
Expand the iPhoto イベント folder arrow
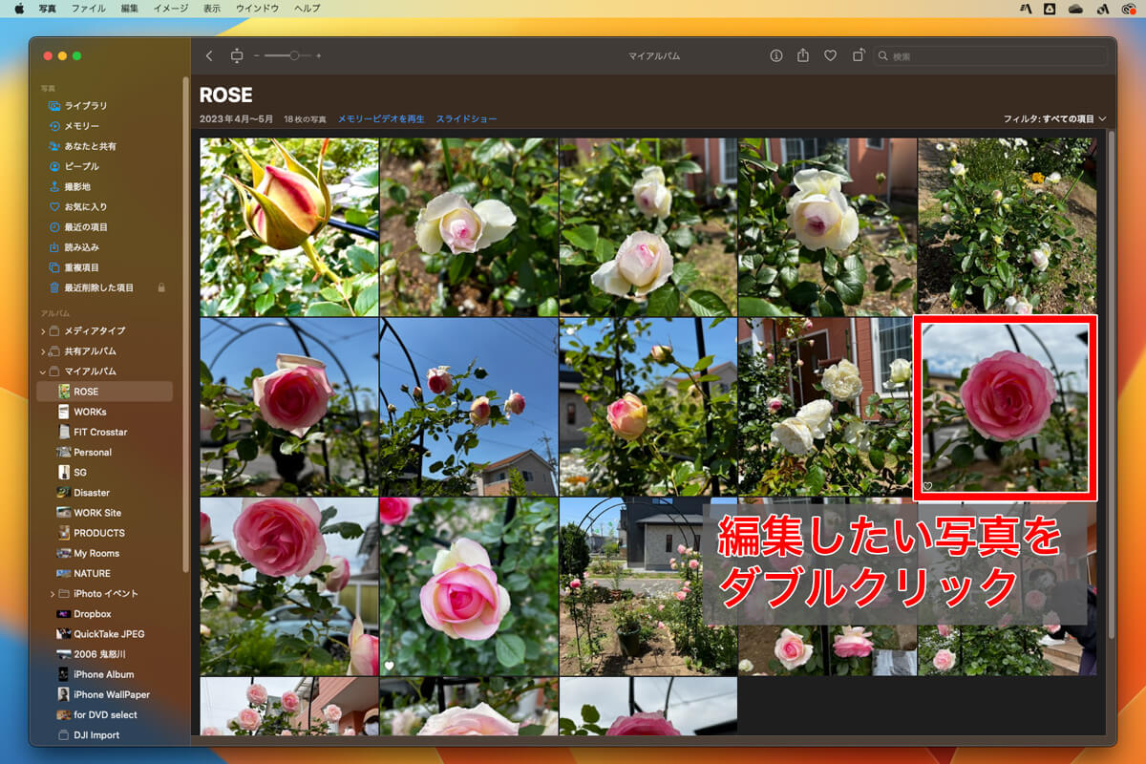coord(53,594)
